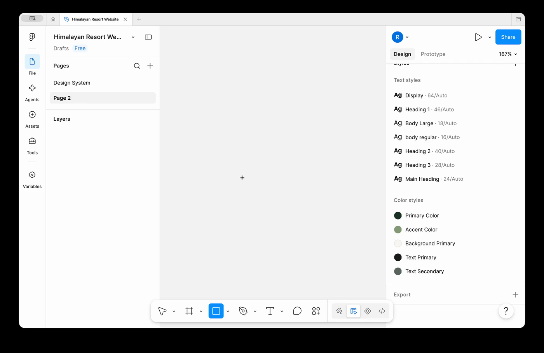
Task: Expand the shape tools dropdown chevron
Action: pyautogui.click(x=228, y=311)
